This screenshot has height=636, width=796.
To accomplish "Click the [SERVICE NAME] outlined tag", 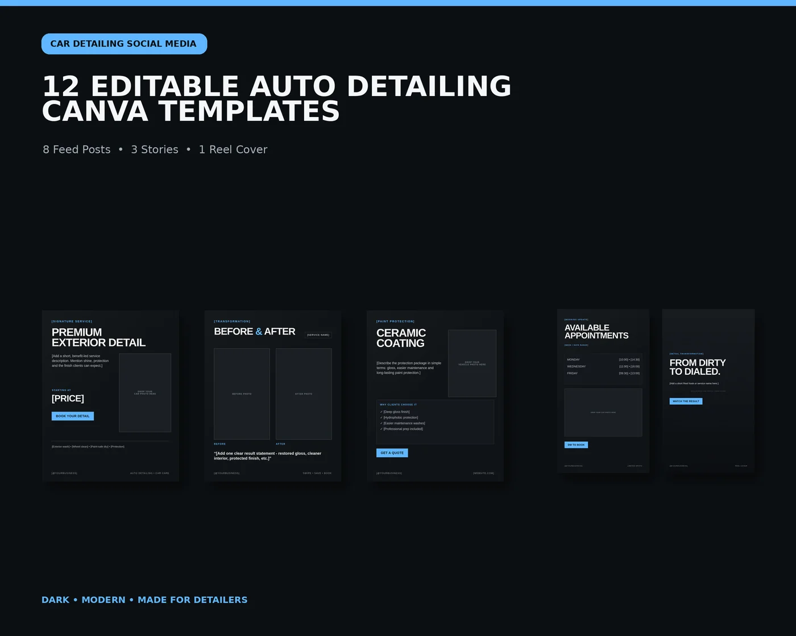I will click(x=318, y=335).
